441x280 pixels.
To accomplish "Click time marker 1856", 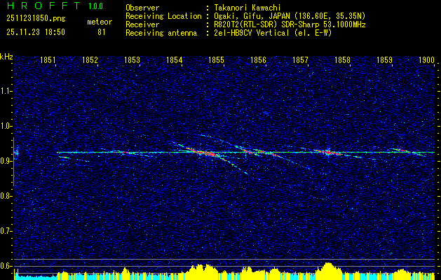I will [258, 59].
